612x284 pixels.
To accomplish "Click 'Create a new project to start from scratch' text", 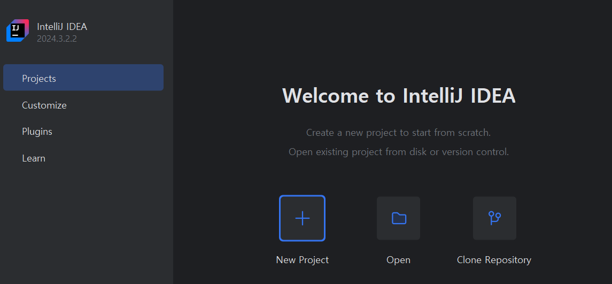I will click(399, 133).
